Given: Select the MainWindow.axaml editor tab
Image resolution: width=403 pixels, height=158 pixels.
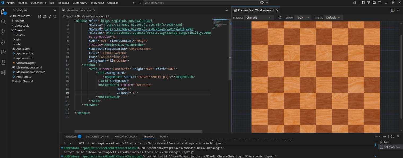Looking at the screenshot, I should click(79, 10).
